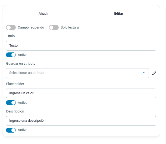
Task: Click the Guardar en atributo label
Action: (21, 64)
